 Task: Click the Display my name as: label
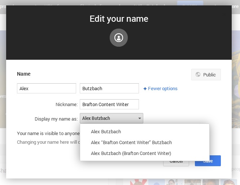[56, 119]
